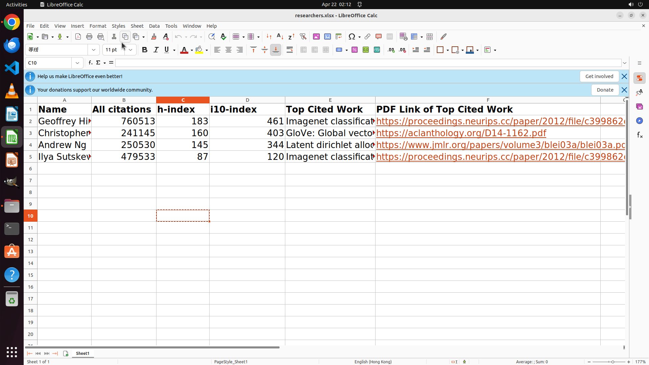Open the Data menu
The width and height of the screenshot is (649, 365).
(154, 26)
